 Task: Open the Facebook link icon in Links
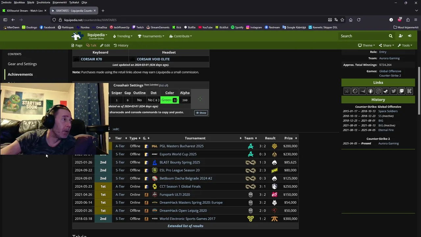tap(370, 91)
